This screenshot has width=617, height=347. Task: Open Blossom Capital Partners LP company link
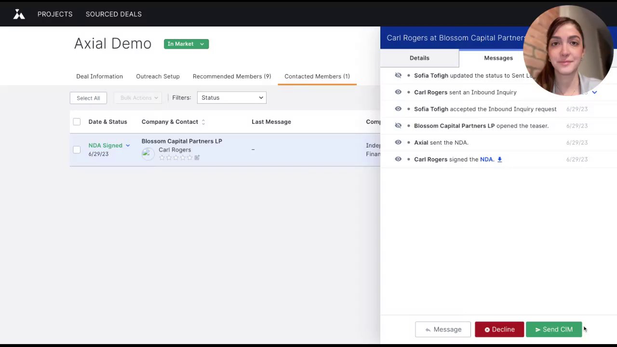[x=182, y=141]
